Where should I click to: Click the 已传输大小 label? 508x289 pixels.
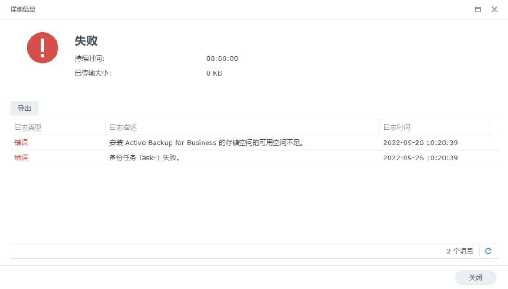[93, 73]
